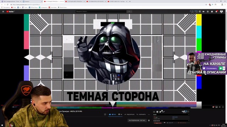Close the active YouTube tab
The height and width of the screenshot is (127, 227).
click(63, 1)
